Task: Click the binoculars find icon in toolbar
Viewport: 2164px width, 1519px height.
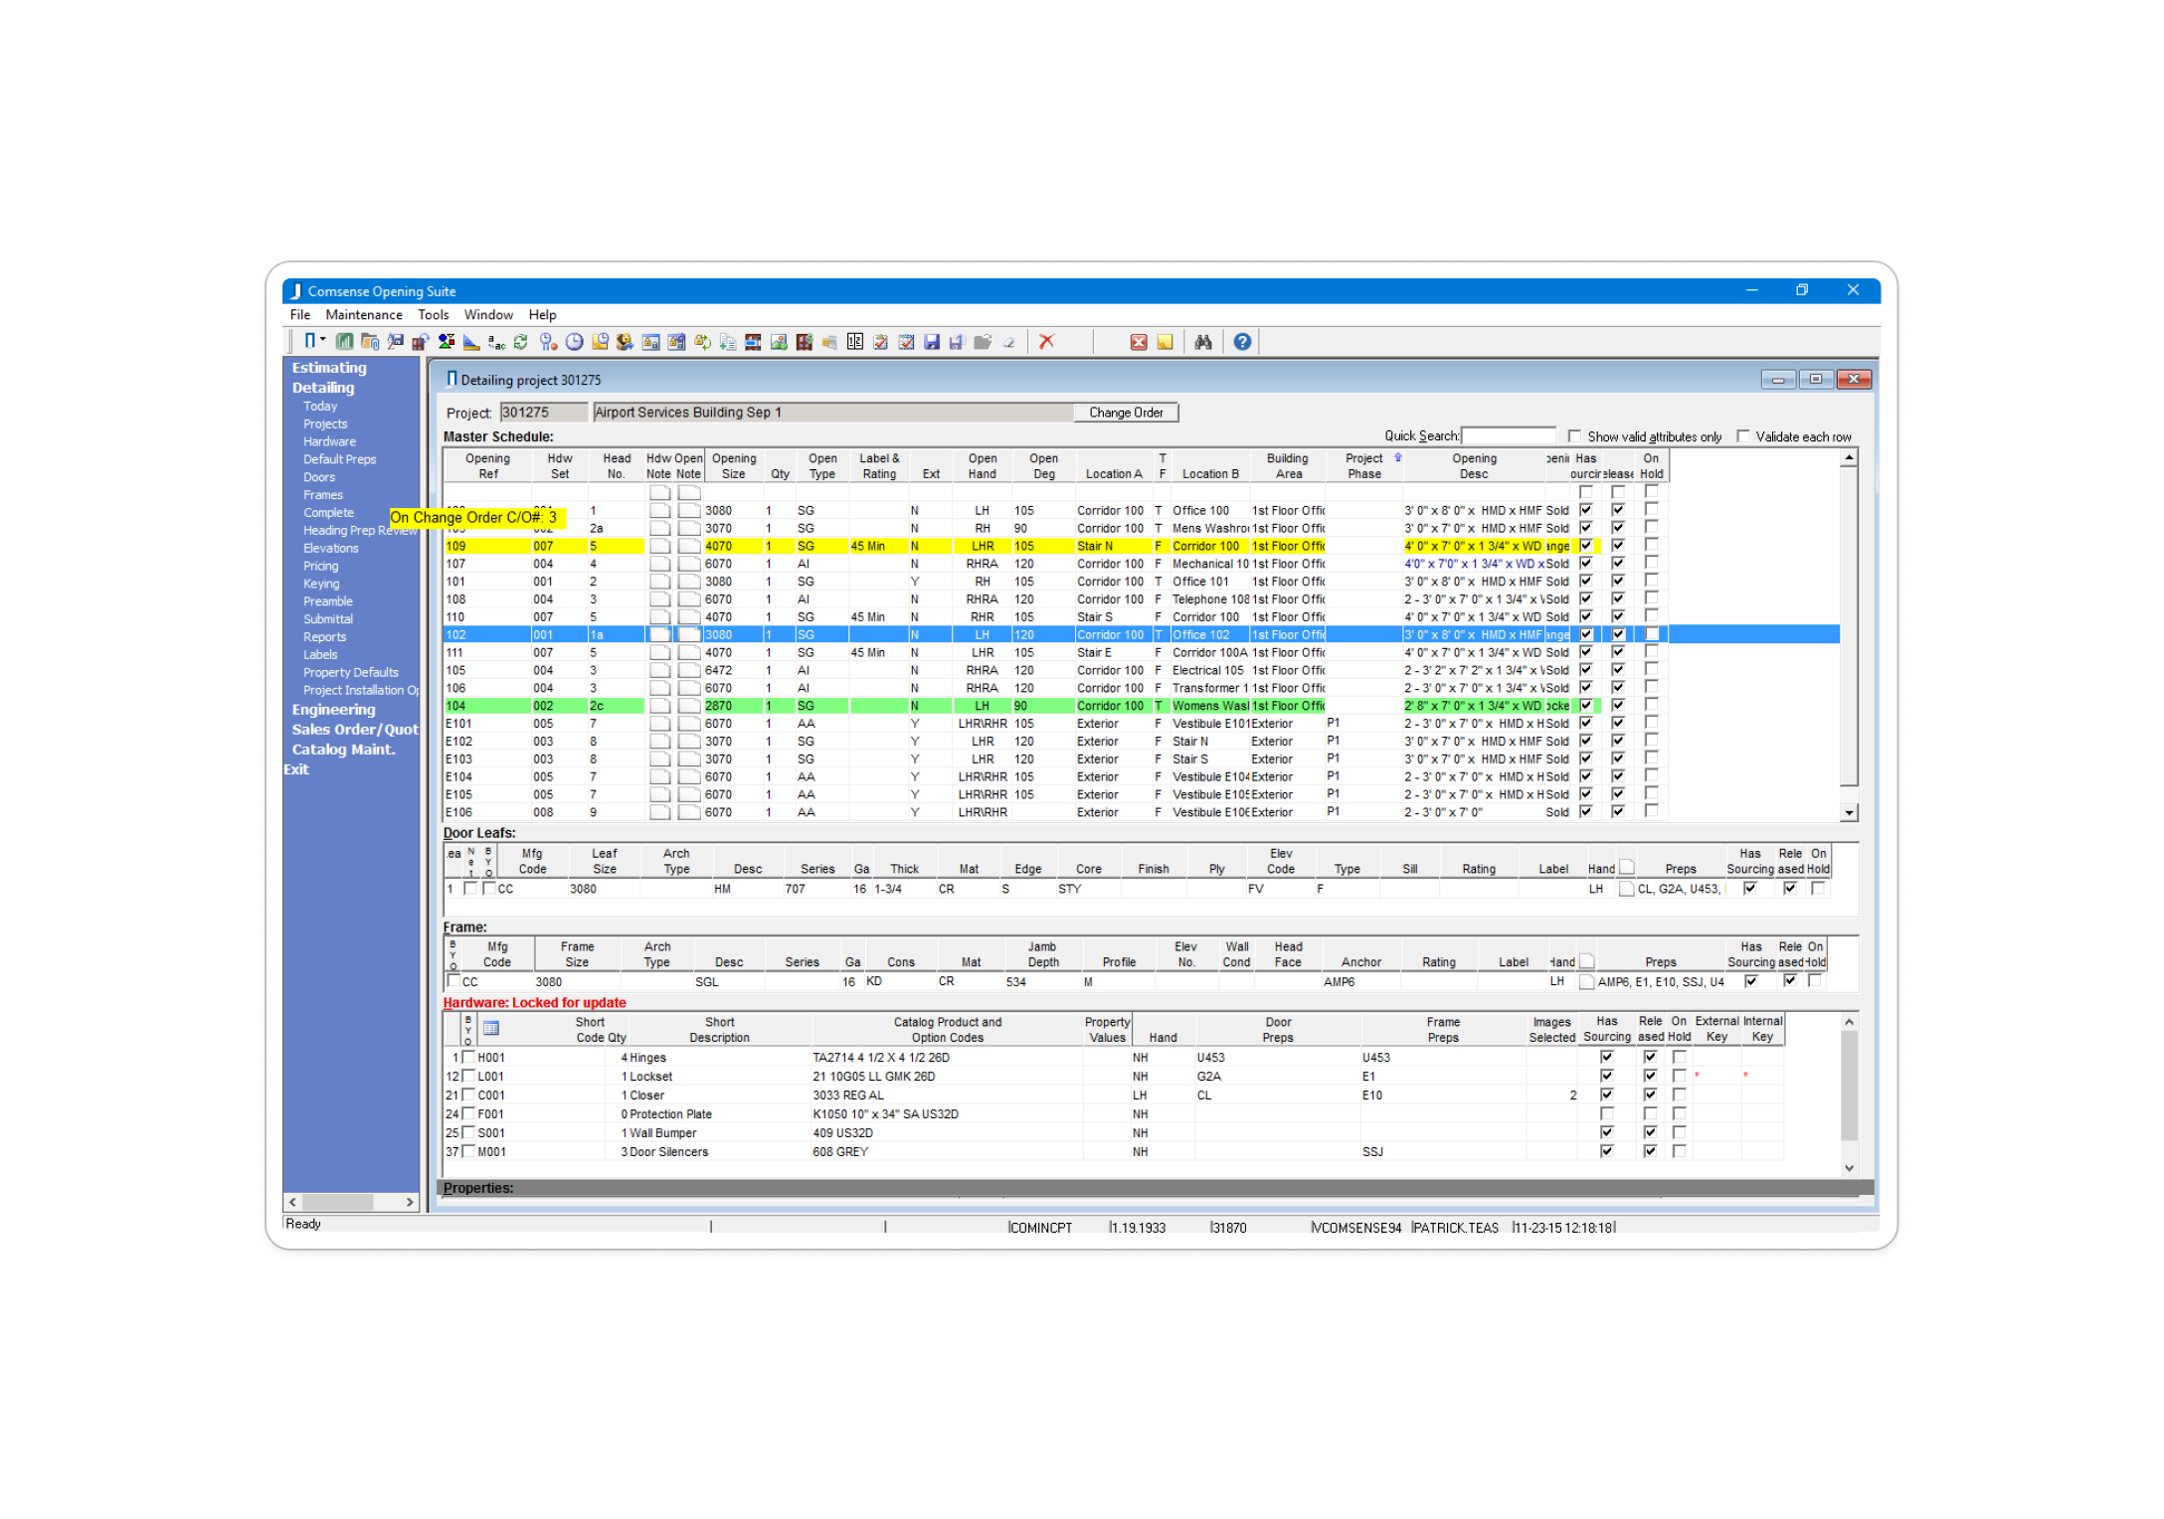Action: coord(1203,342)
